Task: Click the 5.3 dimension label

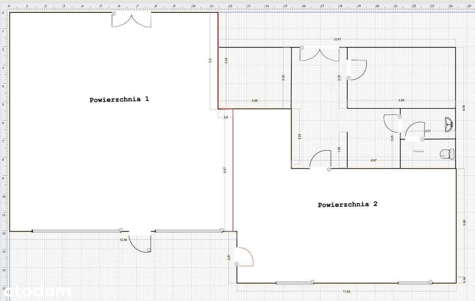Action: click(x=210, y=61)
